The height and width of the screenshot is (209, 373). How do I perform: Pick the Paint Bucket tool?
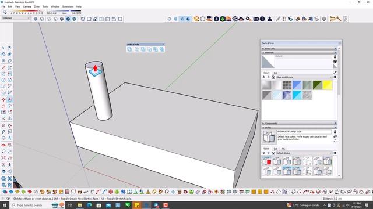(x=3, y=54)
